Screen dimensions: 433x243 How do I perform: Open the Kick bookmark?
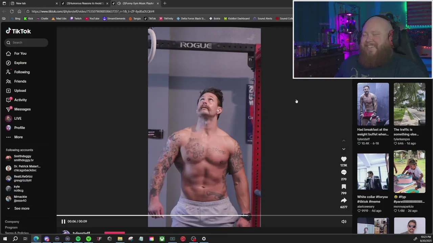(28, 19)
